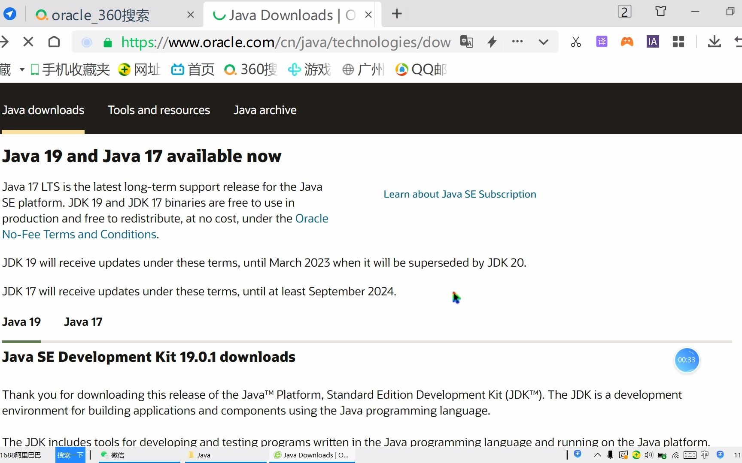Viewport: 742px width, 463px height.
Task: Stop loading the page with the X button
Action: pyautogui.click(x=28, y=42)
